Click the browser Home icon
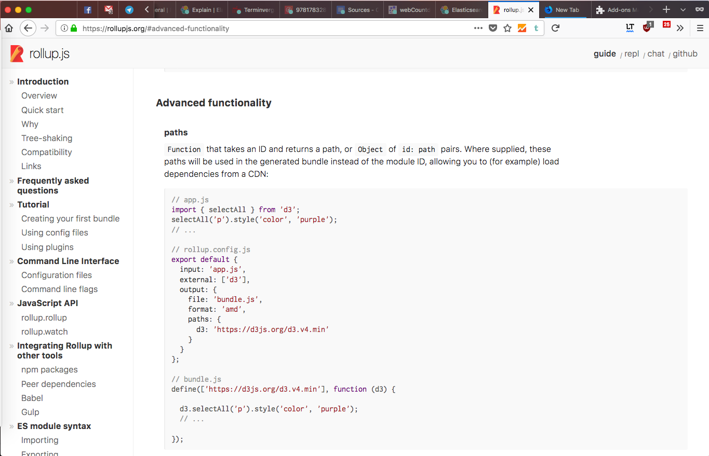Screen dimensions: 709x456 pyautogui.click(x=9, y=29)
